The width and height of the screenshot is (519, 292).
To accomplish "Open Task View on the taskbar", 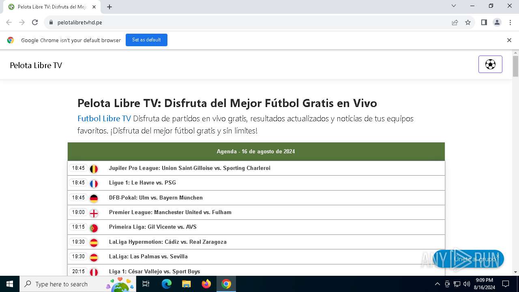I will 146,284.
